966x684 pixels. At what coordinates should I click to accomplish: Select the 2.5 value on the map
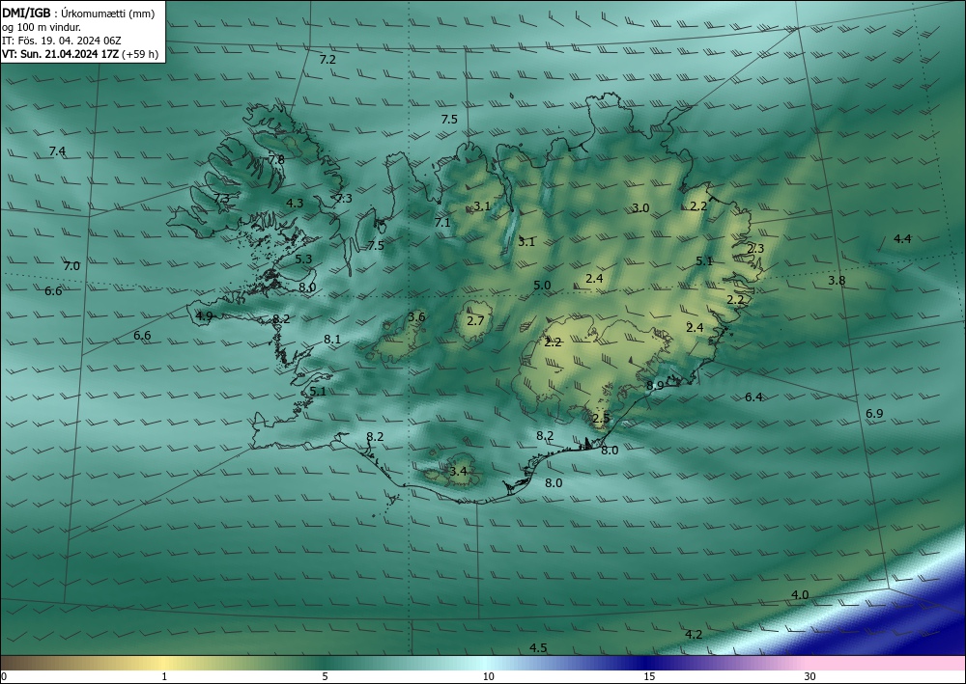click(601, 419)
